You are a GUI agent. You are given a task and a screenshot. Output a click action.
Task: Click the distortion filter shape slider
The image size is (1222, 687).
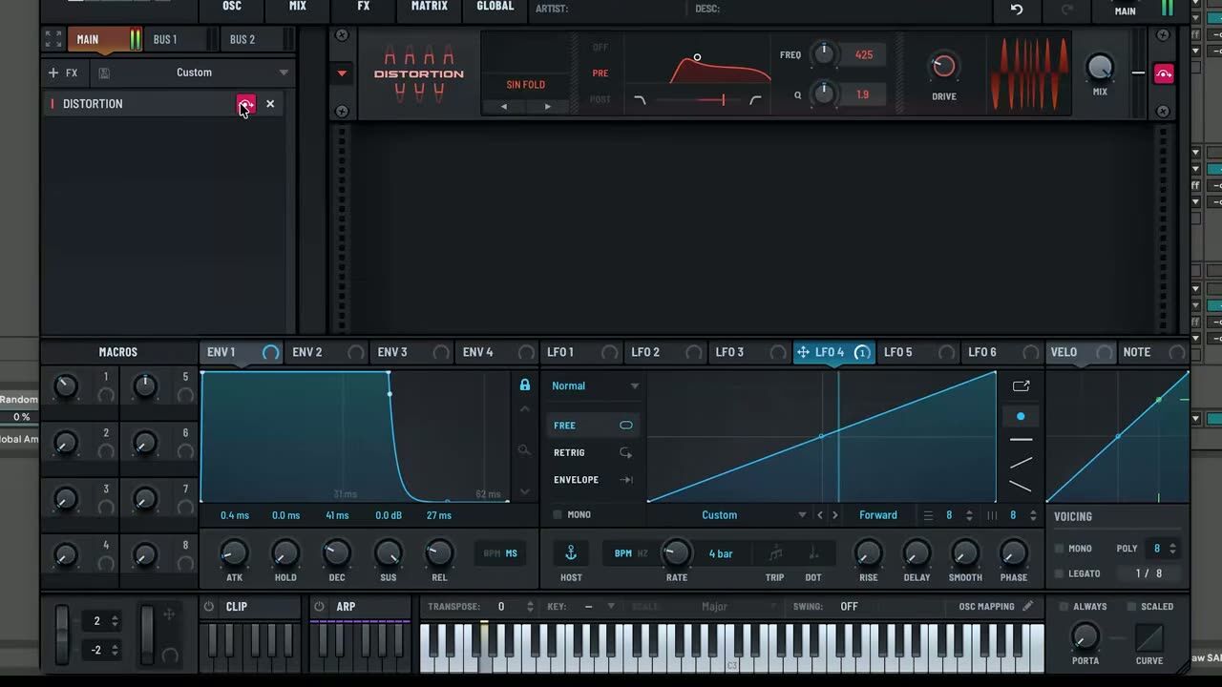[697, 100]
